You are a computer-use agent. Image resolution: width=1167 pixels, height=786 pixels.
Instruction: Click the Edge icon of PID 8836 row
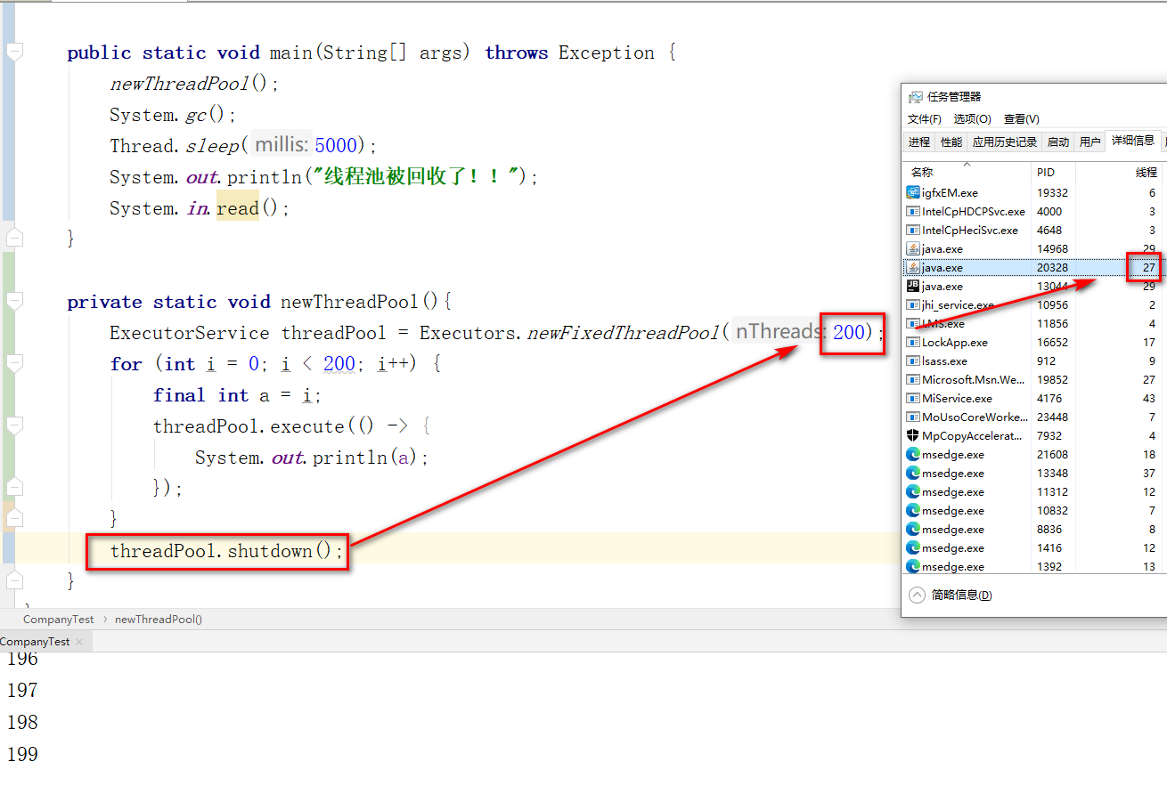[x=912, y=529]
